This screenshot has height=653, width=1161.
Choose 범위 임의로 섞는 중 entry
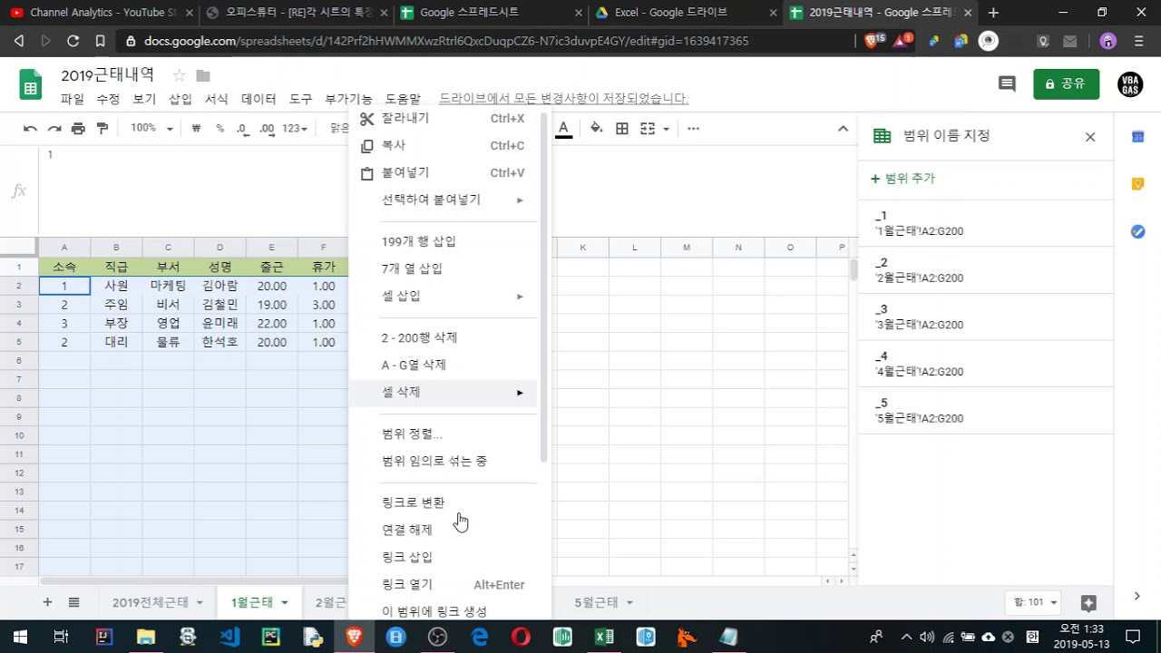point(443,461)
